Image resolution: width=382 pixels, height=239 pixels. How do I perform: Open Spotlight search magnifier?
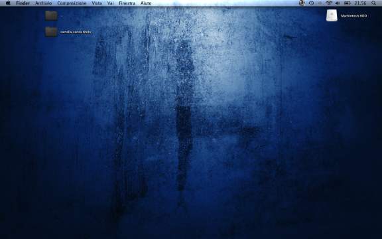click(x=373, y=3)
